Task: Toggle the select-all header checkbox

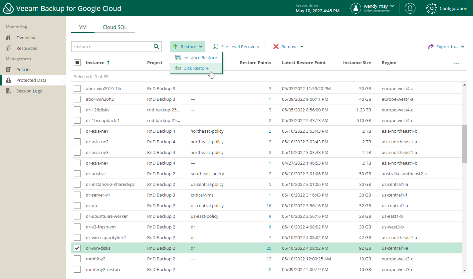Action: tap(77, 63)
